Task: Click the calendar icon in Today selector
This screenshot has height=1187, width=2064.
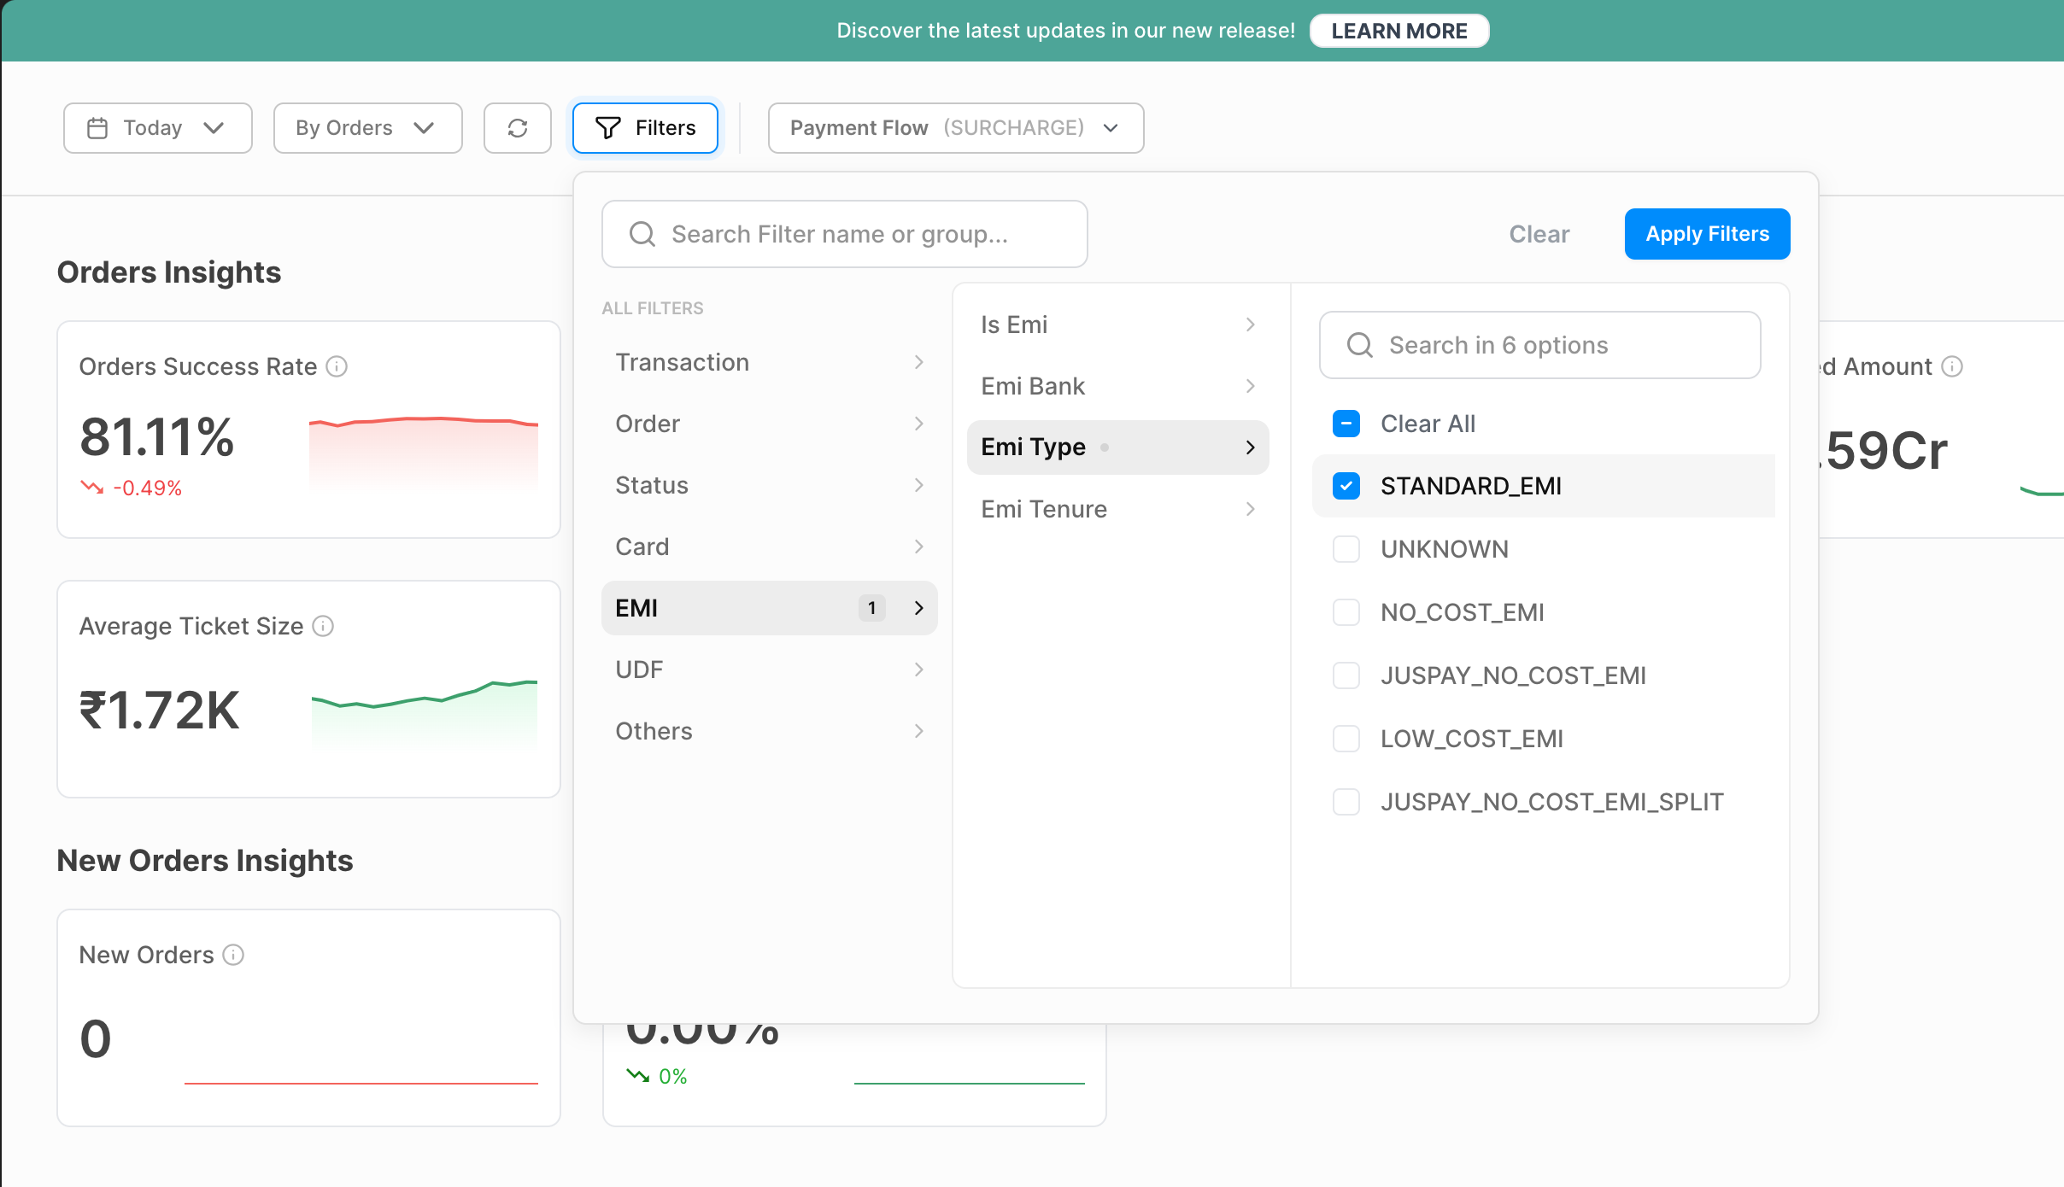Action: coord(97,128)
